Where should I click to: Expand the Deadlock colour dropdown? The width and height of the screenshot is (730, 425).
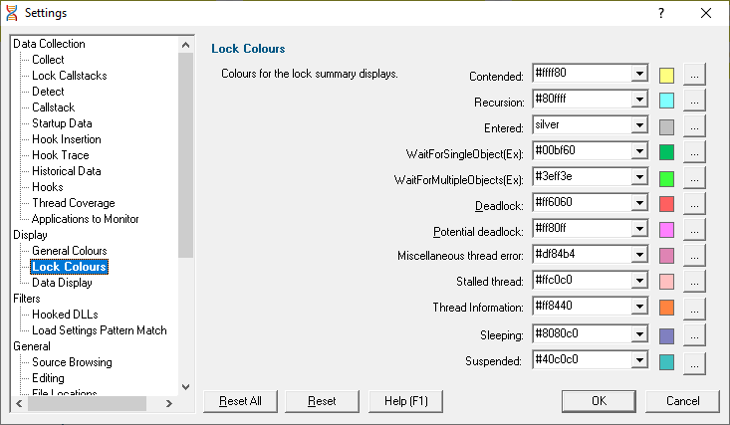(639, 202)
